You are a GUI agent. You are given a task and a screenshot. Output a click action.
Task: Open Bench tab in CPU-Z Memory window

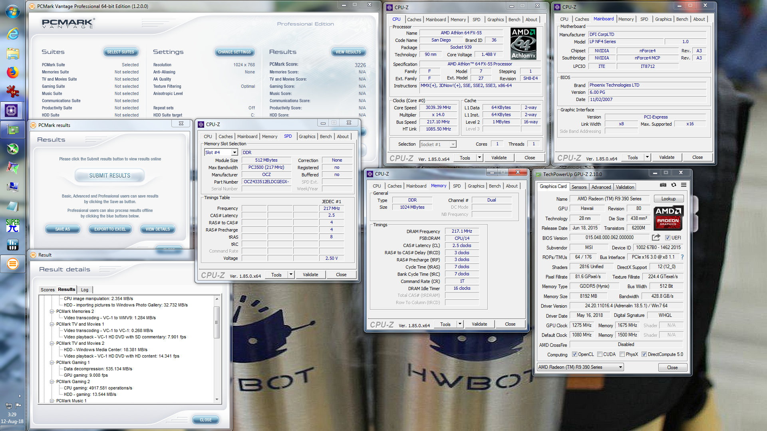click(495, 186)
